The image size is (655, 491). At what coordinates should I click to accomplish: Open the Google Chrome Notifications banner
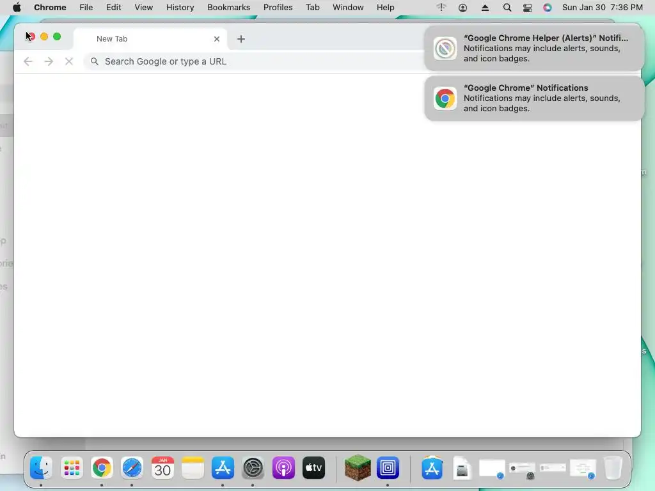[x=534, y=98]
